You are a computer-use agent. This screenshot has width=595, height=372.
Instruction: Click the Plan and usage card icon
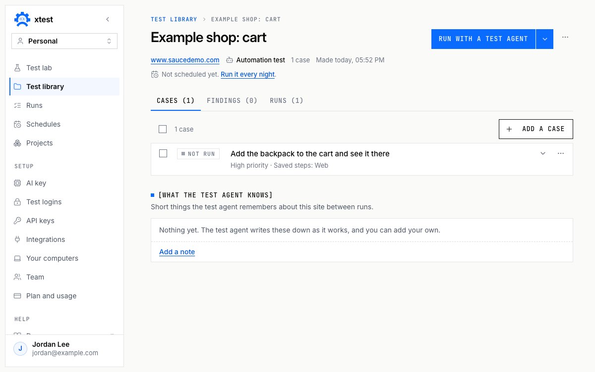click(17, 296)
